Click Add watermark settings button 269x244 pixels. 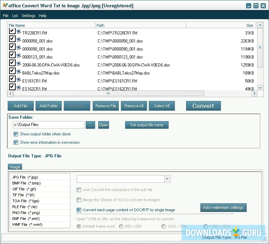click(x=223, y=208)
